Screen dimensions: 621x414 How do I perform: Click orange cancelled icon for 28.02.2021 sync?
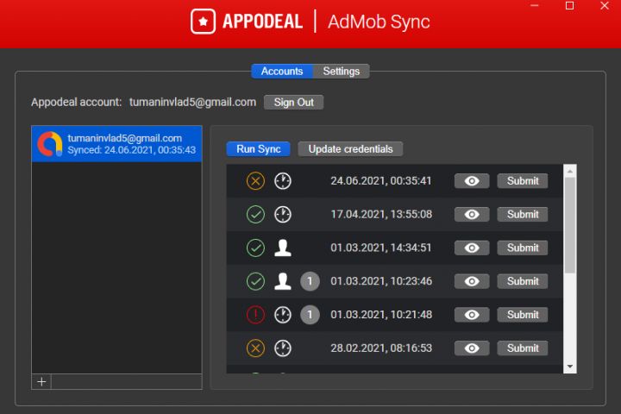click(255, 348)
